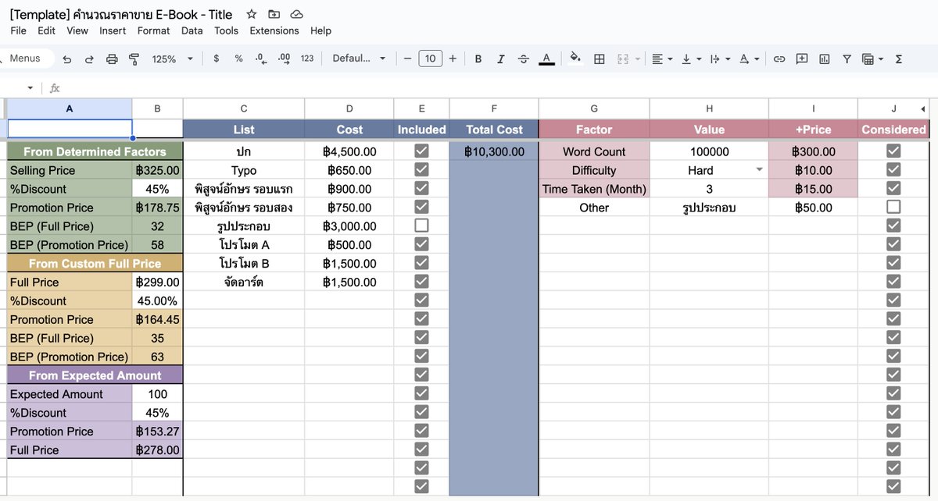Open the zoom level 125% dropdown

coord(172,59)
